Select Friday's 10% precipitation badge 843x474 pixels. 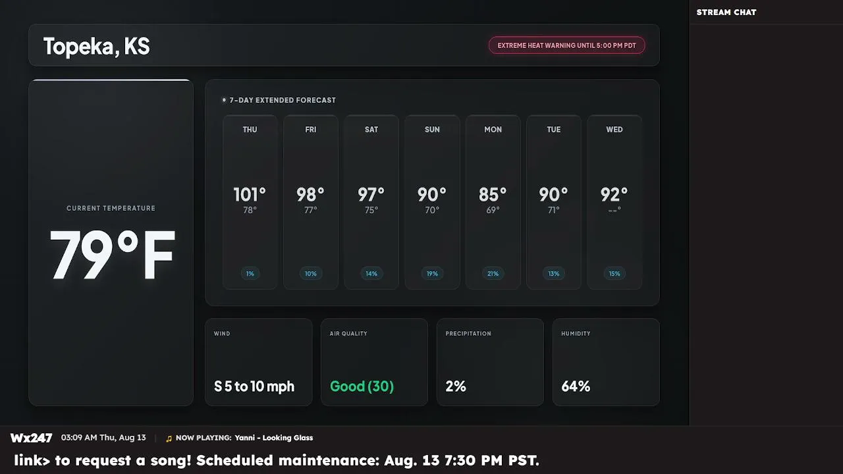coord(311,274)
